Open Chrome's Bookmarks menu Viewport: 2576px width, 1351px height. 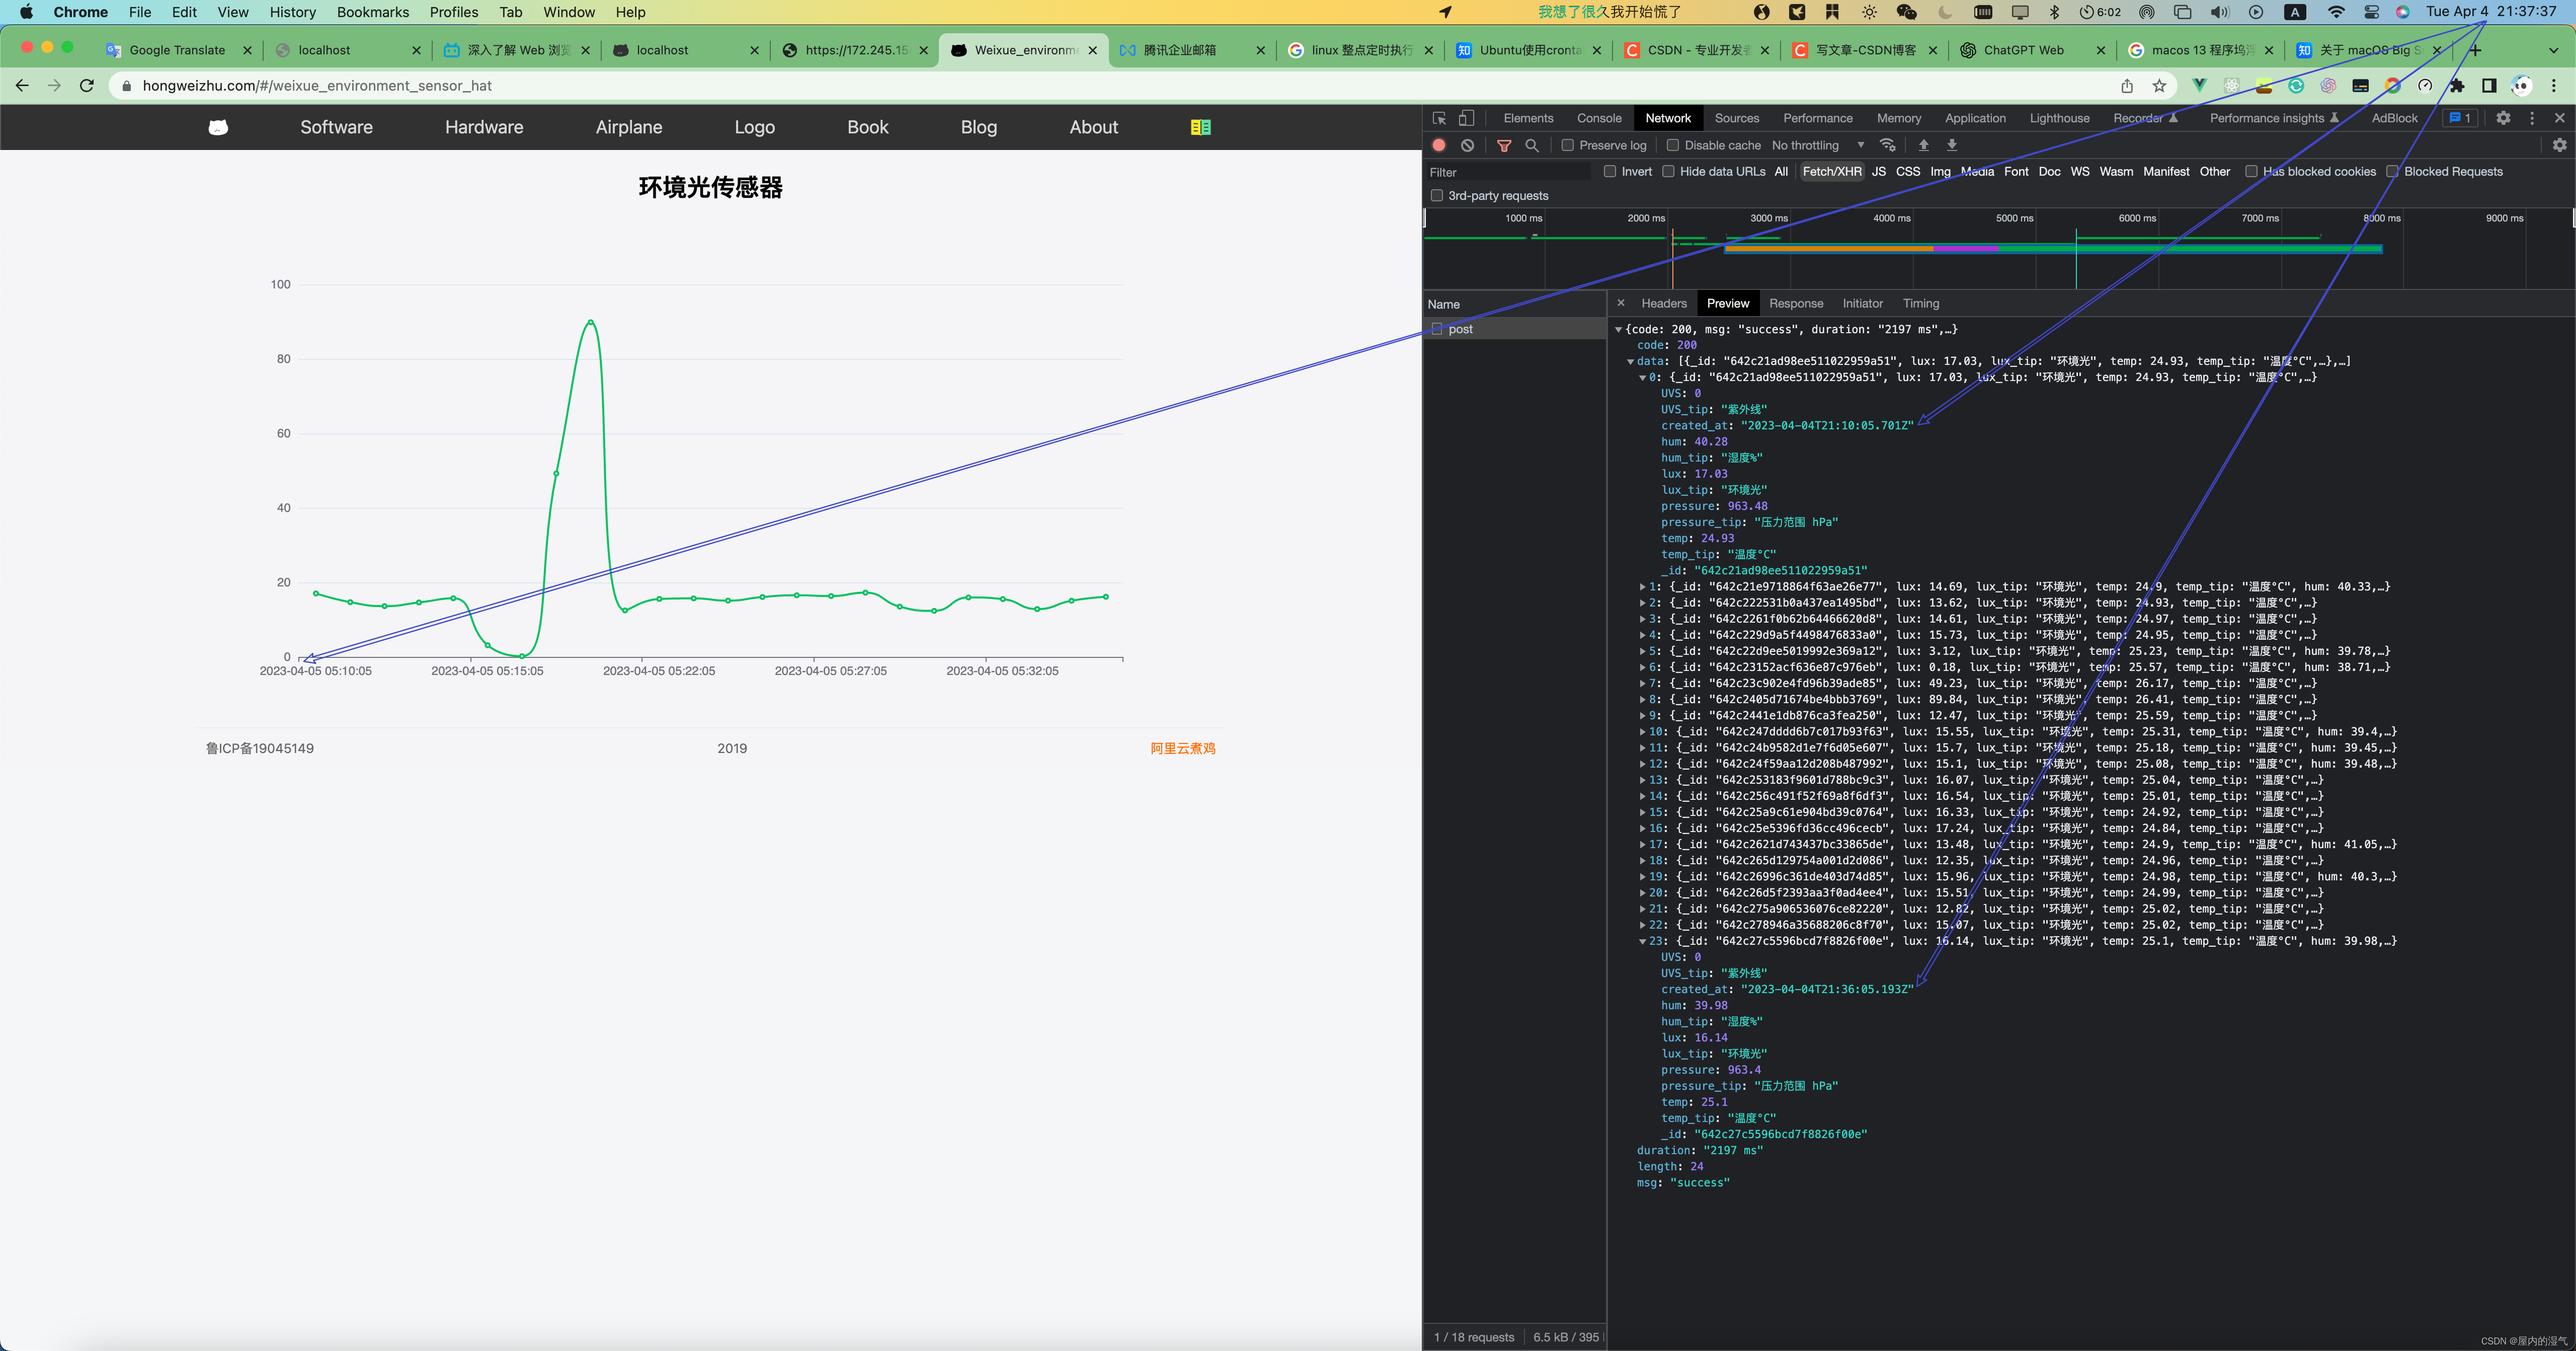click(373, 12)
